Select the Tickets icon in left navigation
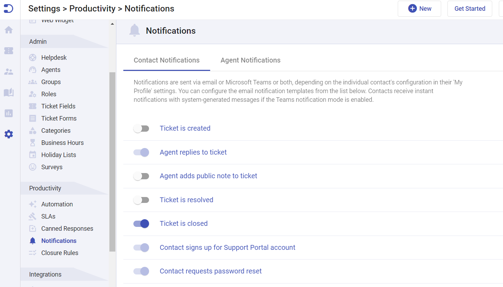This screenshot has width=503, height=287. point(9,51)
